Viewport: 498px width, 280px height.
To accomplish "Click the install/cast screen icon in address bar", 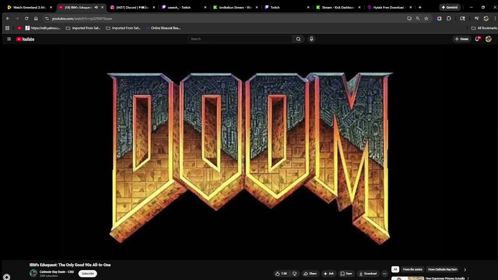I will pyautogui.click(x=409, y=18).
